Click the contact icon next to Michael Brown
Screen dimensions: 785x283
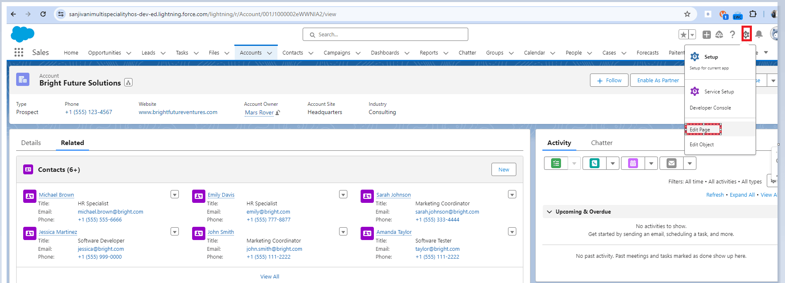[30, 196]
